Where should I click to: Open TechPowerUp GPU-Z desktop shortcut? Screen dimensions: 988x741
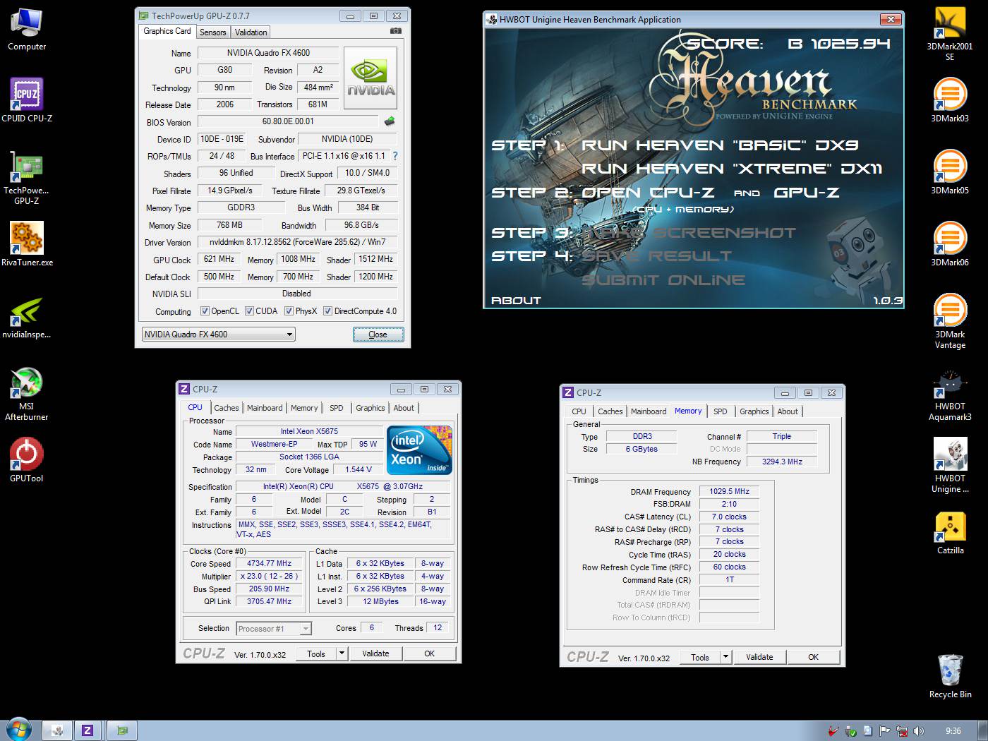[26, 178]
